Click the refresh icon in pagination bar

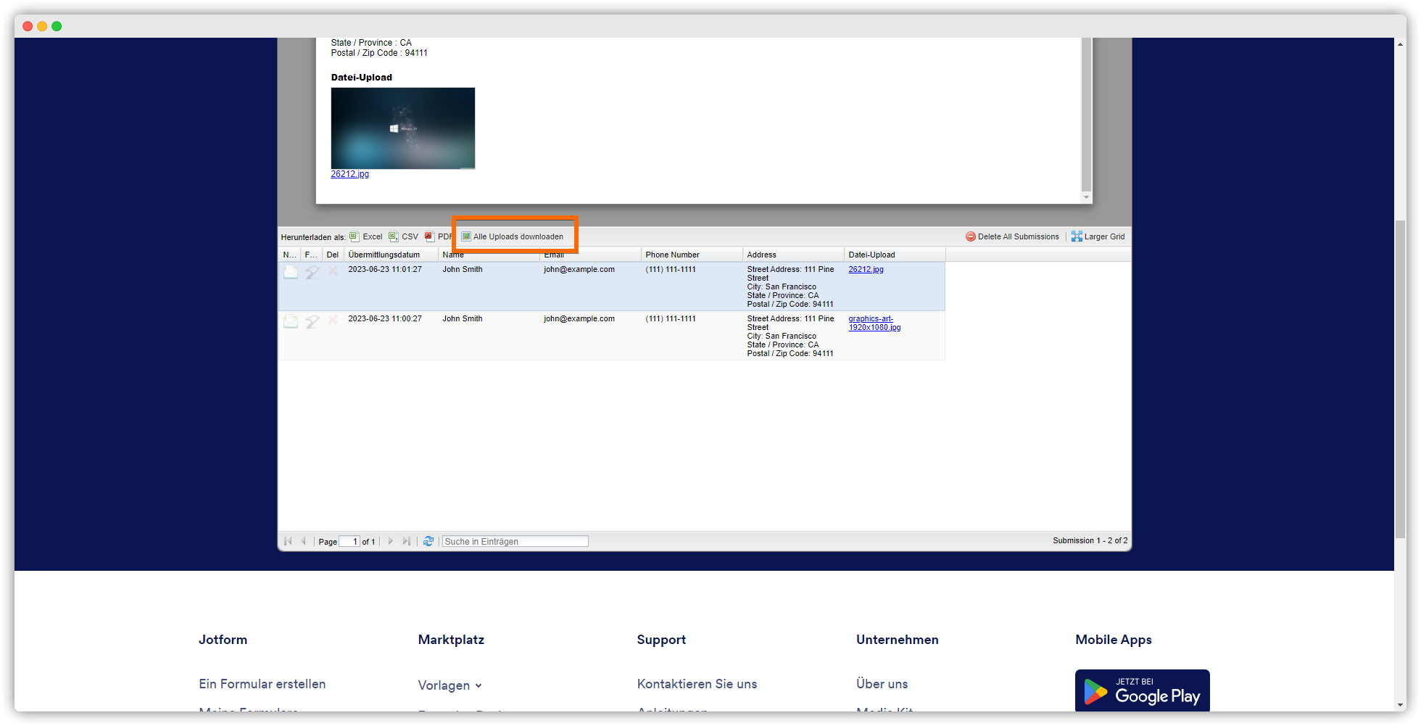428,541
